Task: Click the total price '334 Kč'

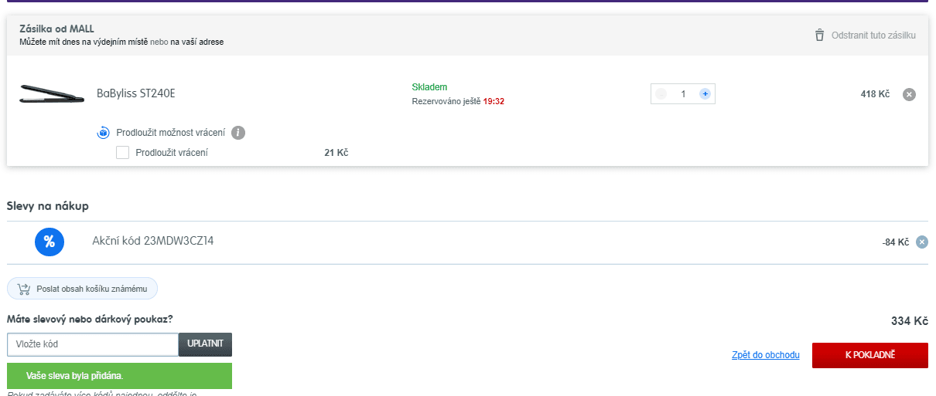Action: coord(910,321)
